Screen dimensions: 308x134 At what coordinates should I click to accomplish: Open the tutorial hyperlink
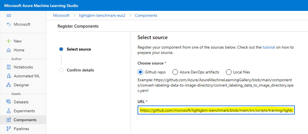[x=269, y=47]
